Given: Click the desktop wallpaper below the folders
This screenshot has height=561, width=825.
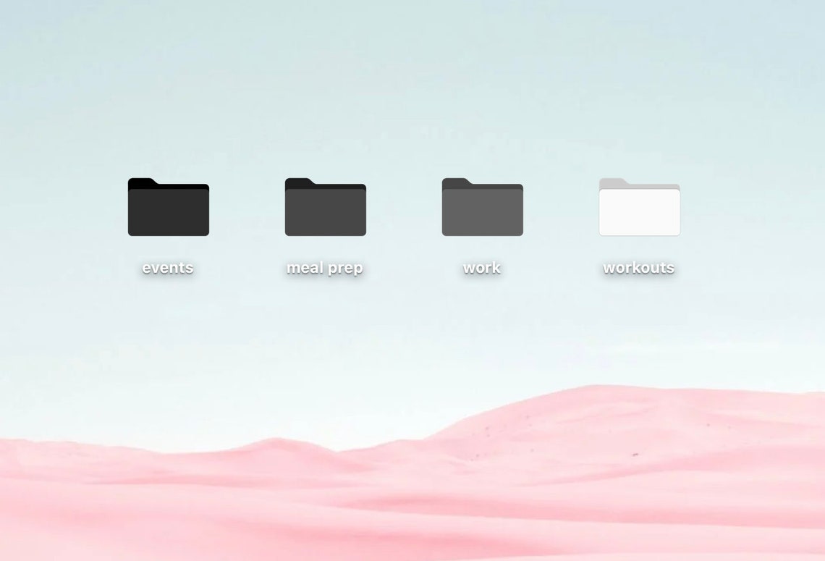Looking at the screenshot, I should (x=405, y=340).
